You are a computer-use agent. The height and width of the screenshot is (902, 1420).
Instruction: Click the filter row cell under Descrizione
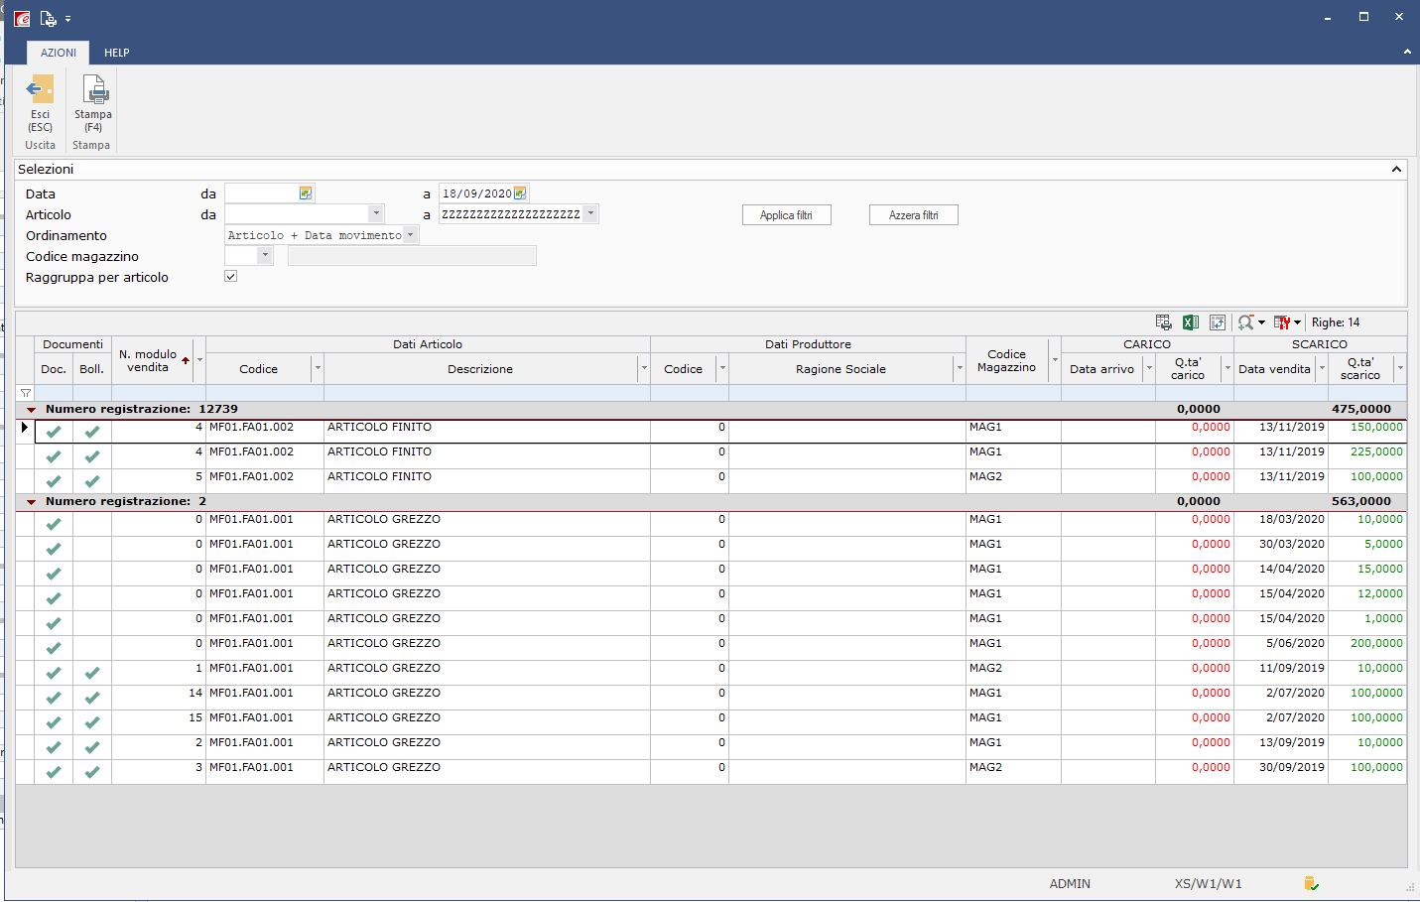pos(486,393)
